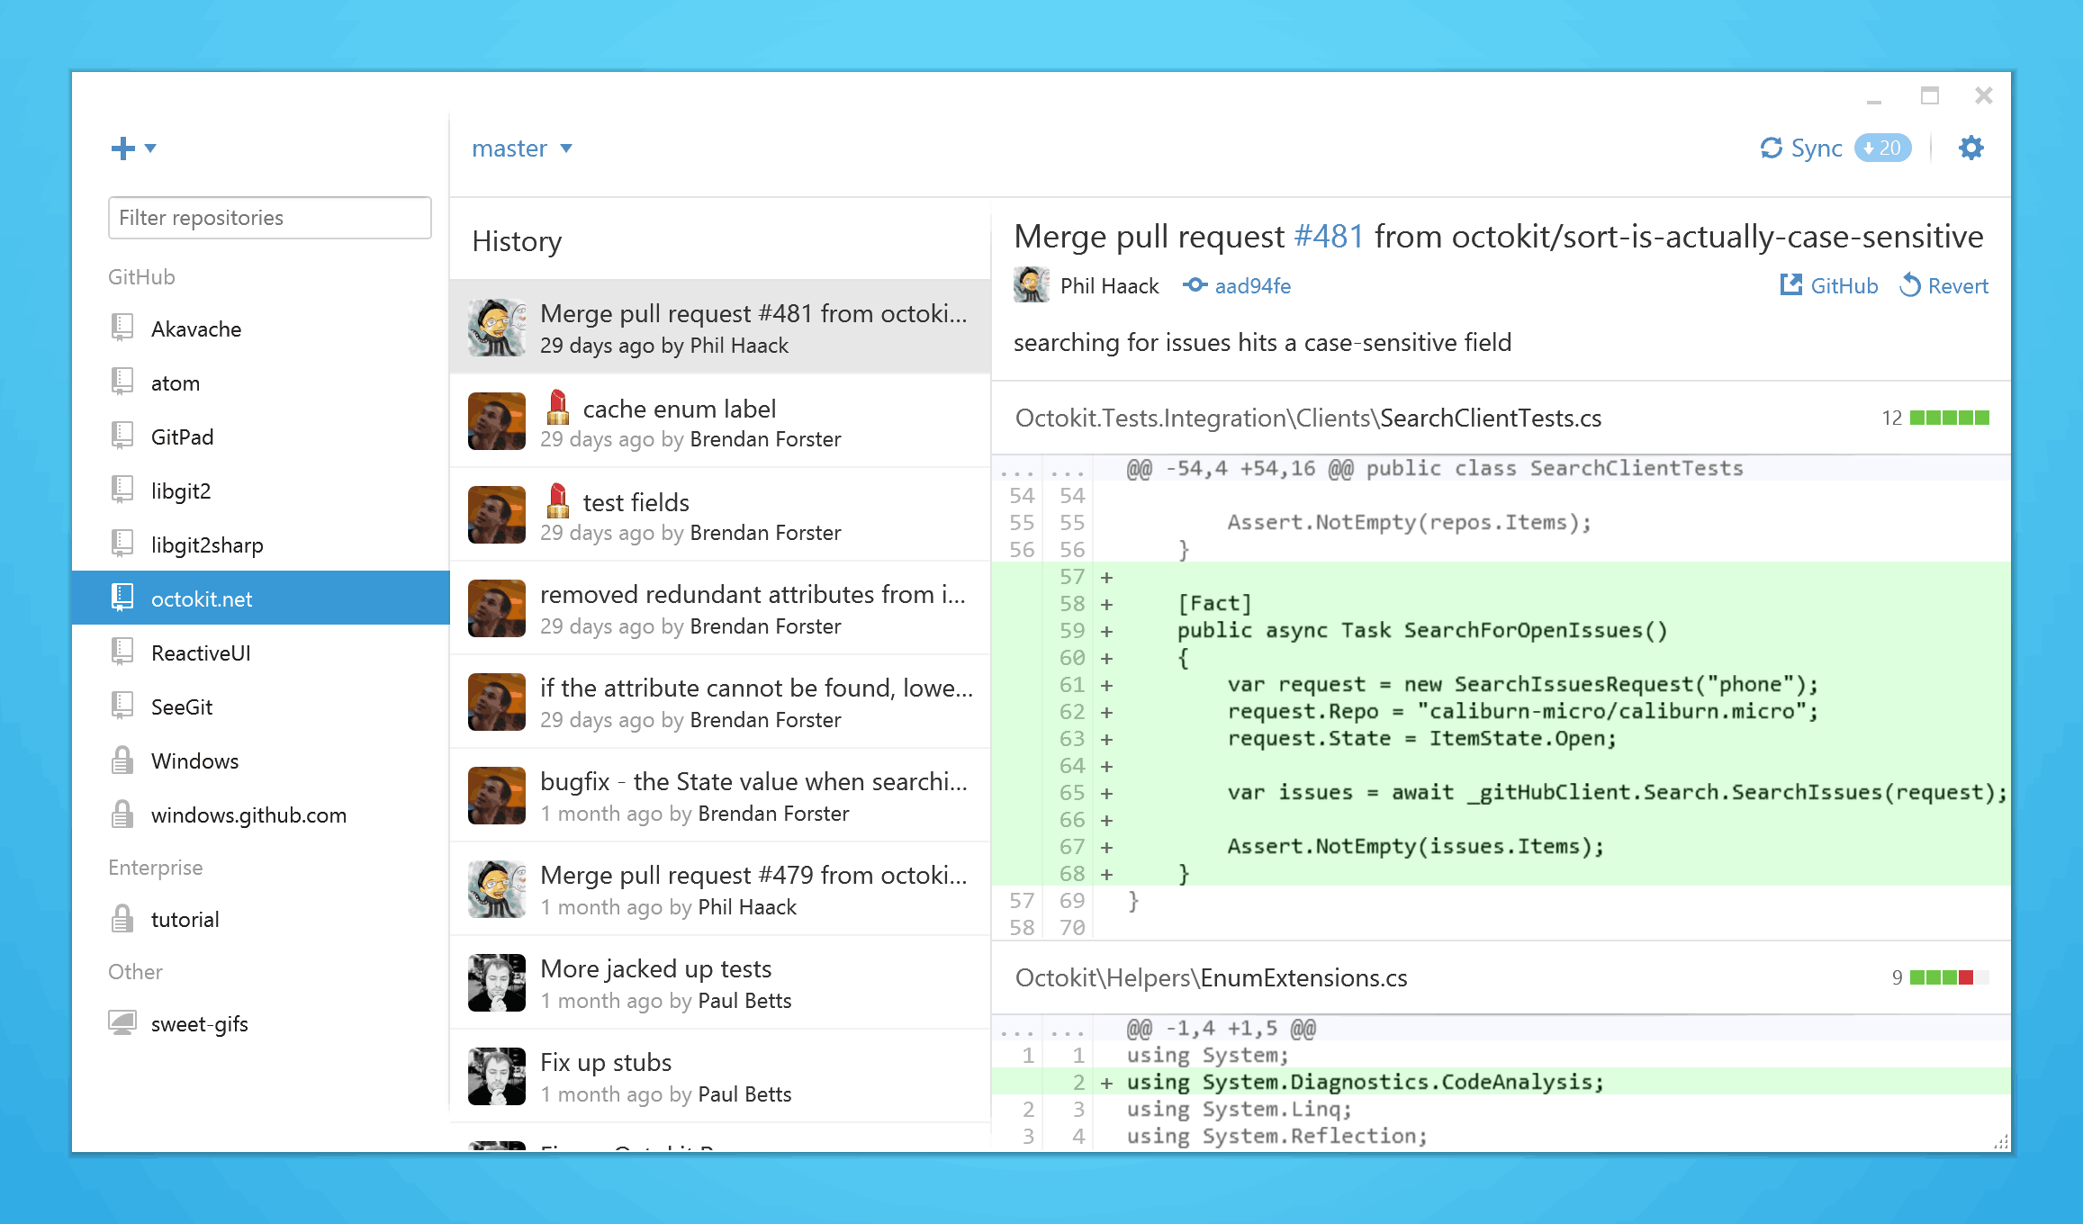Click Phil Haack avatar on #481 commit
The image size is (2083, 1224).
(x=497, y=328)
